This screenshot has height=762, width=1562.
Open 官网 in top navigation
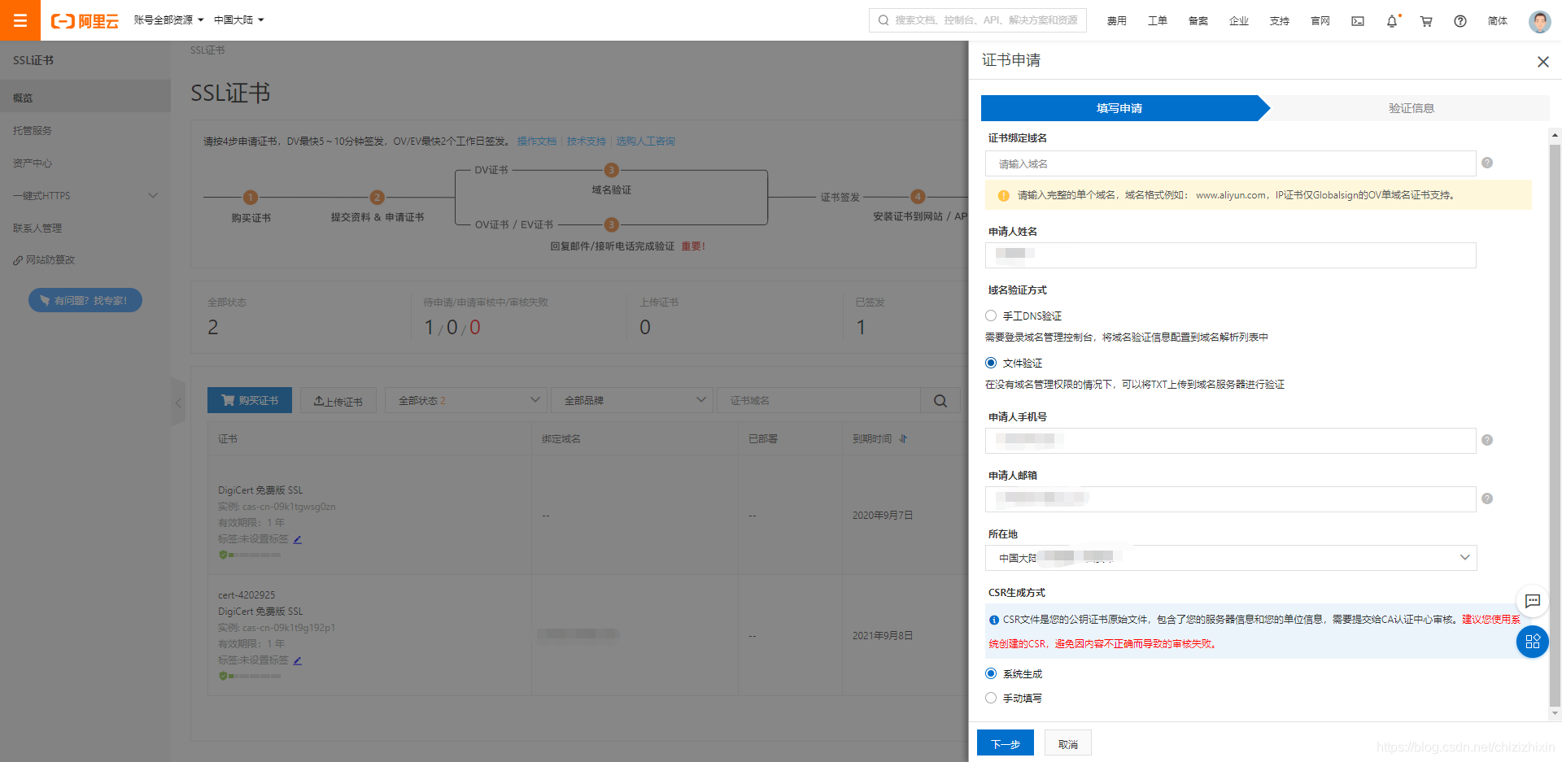pyautogui.click(x=1320, y=21)
